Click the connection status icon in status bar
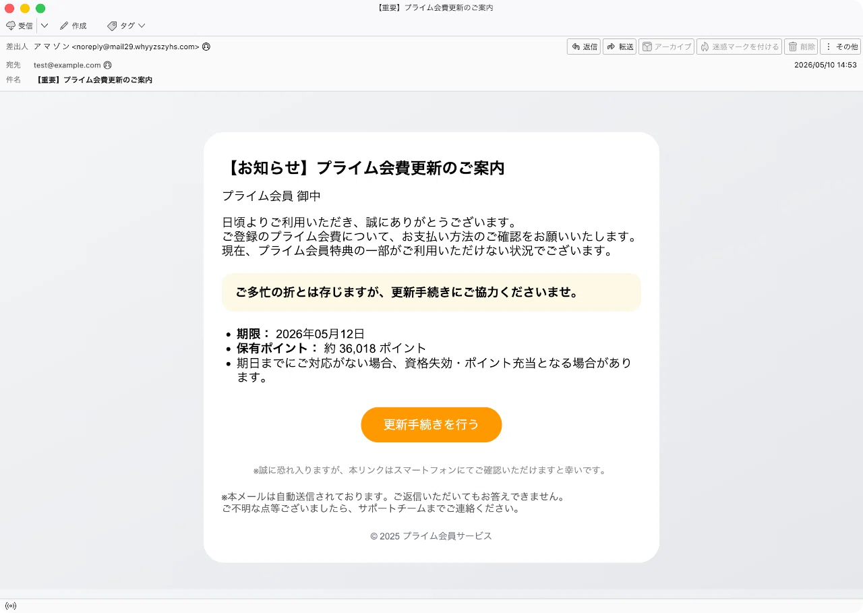Viewport: 863px width, 613px height. (x=11, y=606)
